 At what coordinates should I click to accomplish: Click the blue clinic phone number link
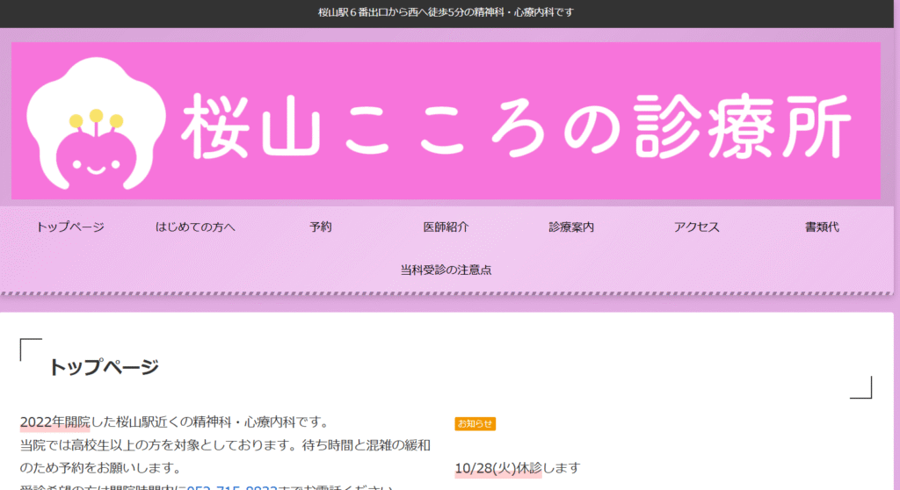232,487
